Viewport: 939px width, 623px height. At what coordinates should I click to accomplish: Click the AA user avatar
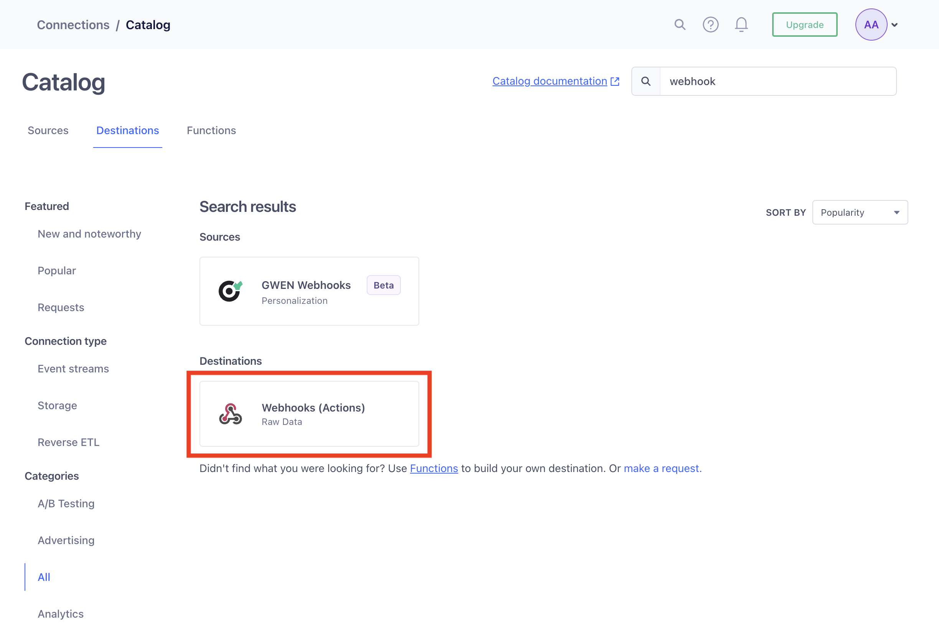coord(871,25)
